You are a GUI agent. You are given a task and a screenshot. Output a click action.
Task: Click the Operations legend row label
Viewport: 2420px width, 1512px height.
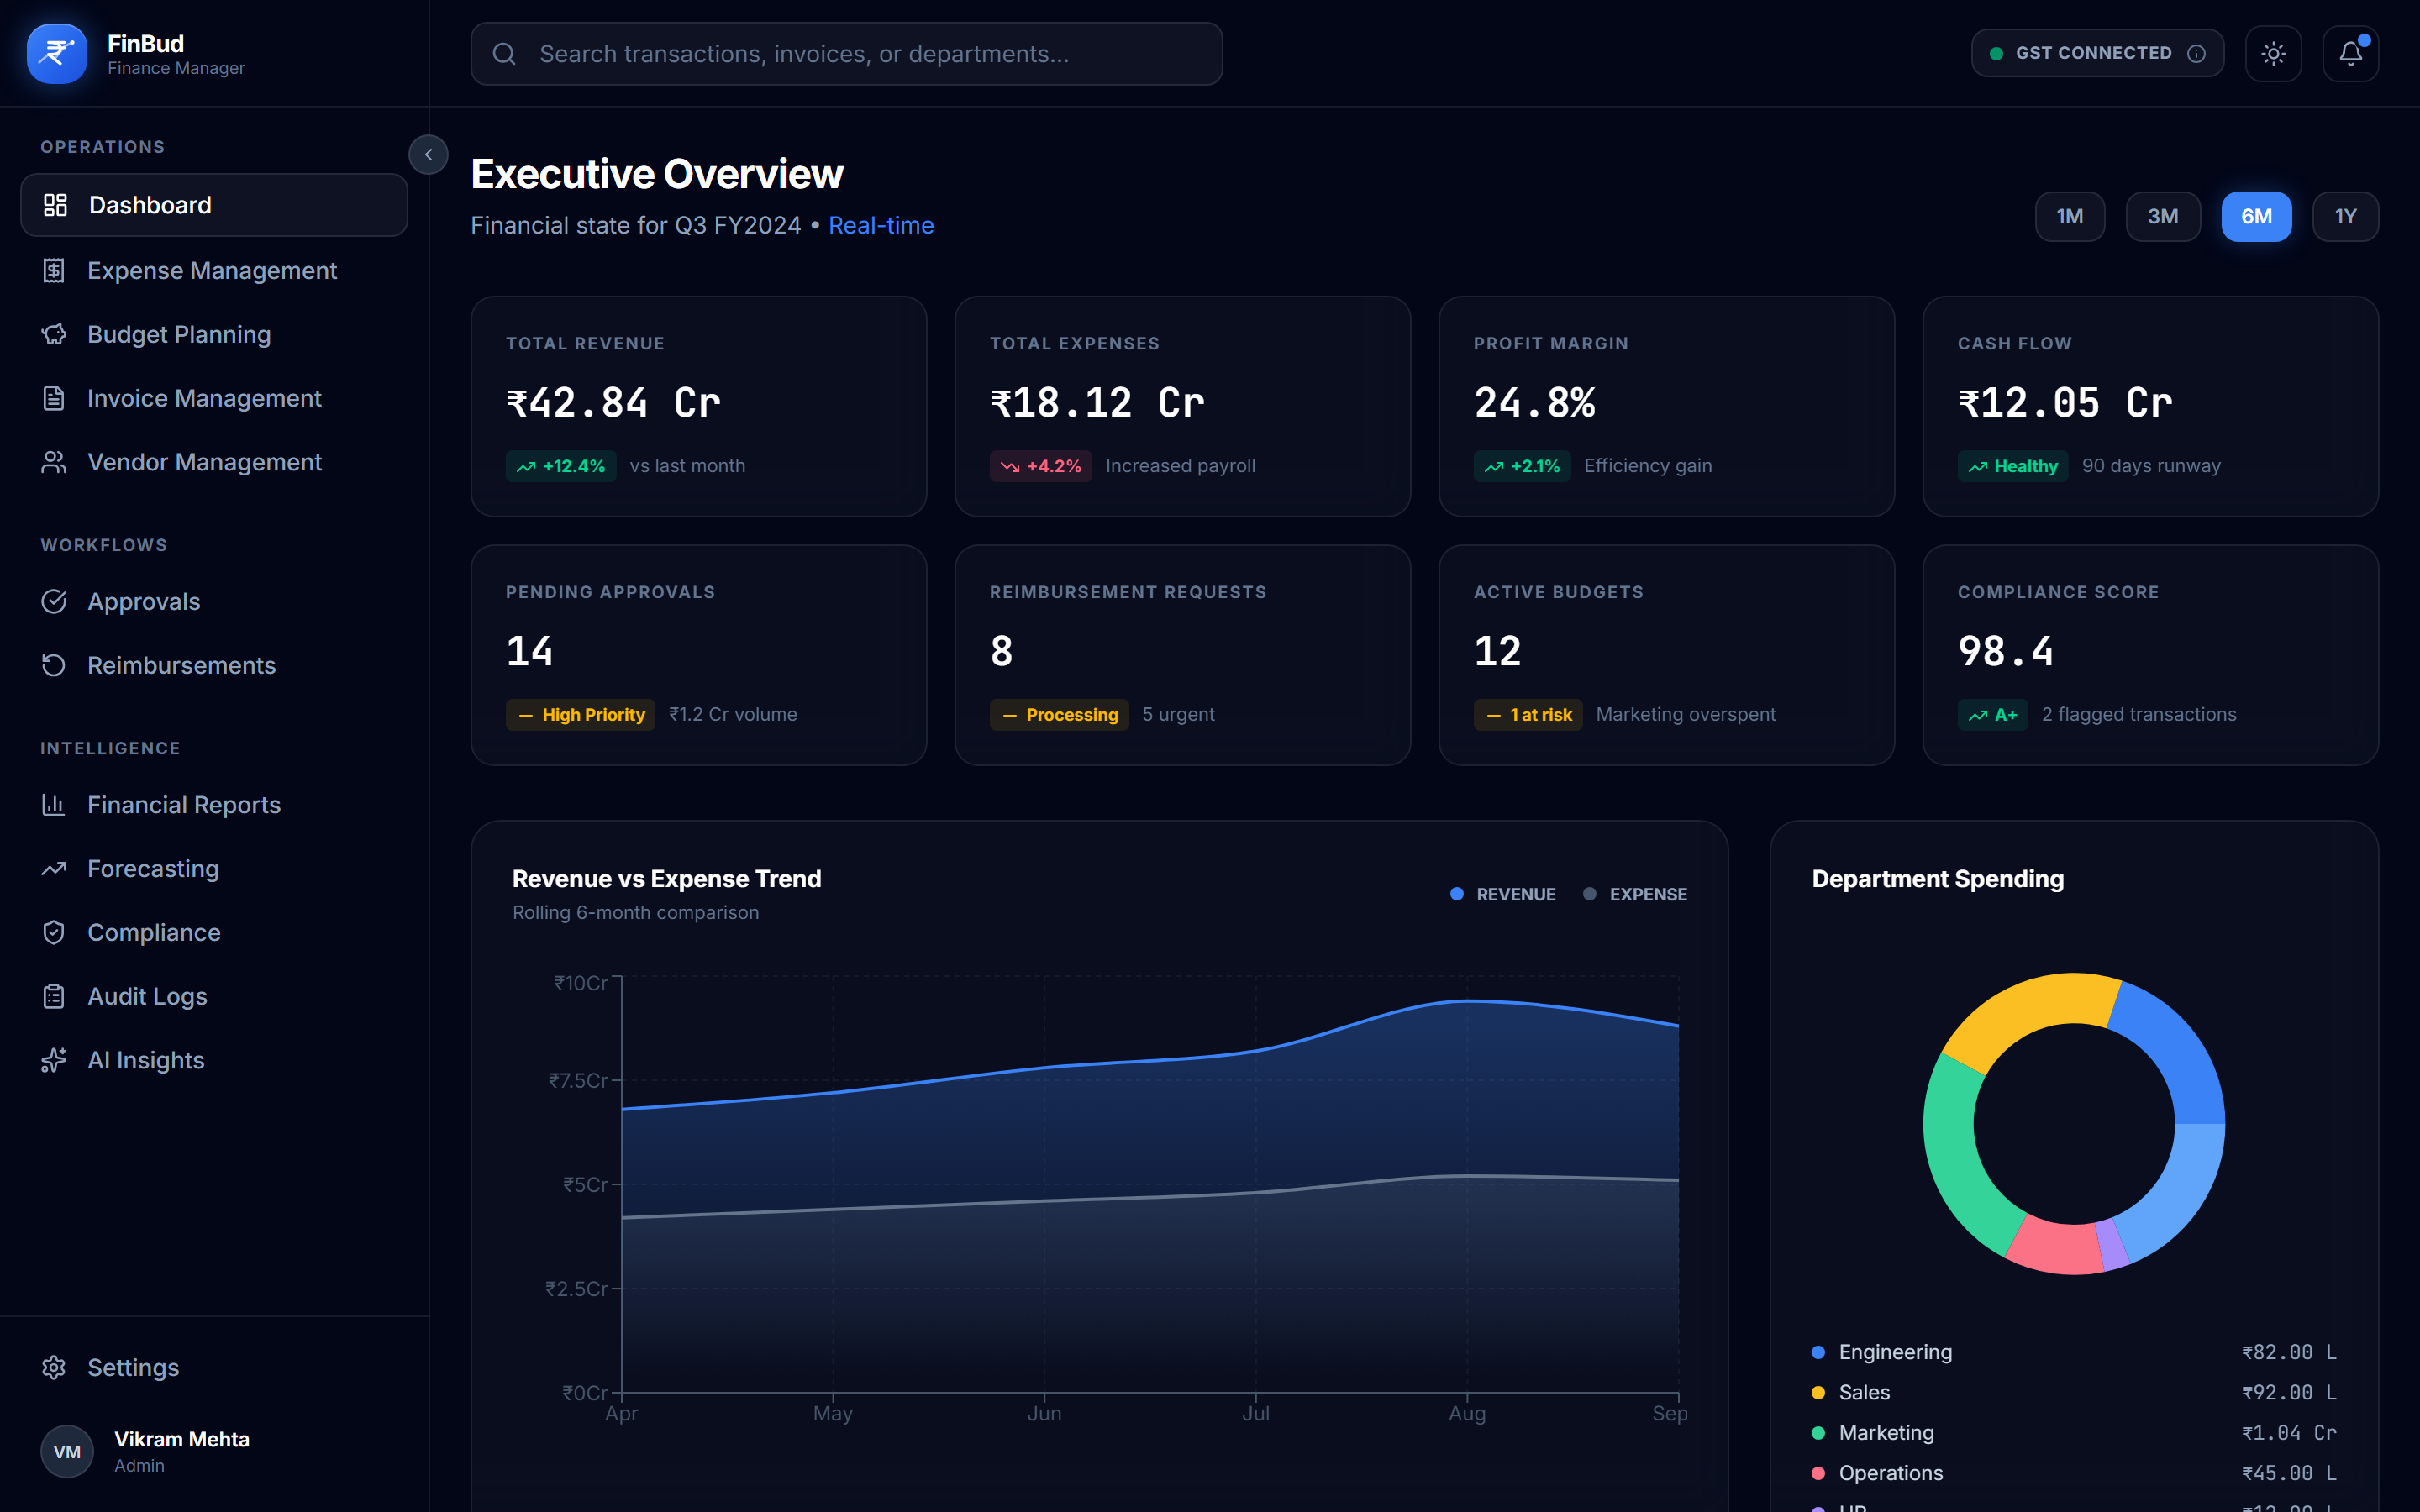coord(1891,1474)
